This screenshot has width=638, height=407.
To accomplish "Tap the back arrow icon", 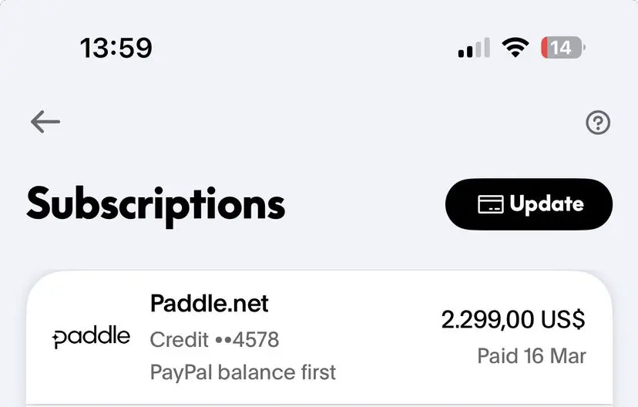I will coord(45,122).
